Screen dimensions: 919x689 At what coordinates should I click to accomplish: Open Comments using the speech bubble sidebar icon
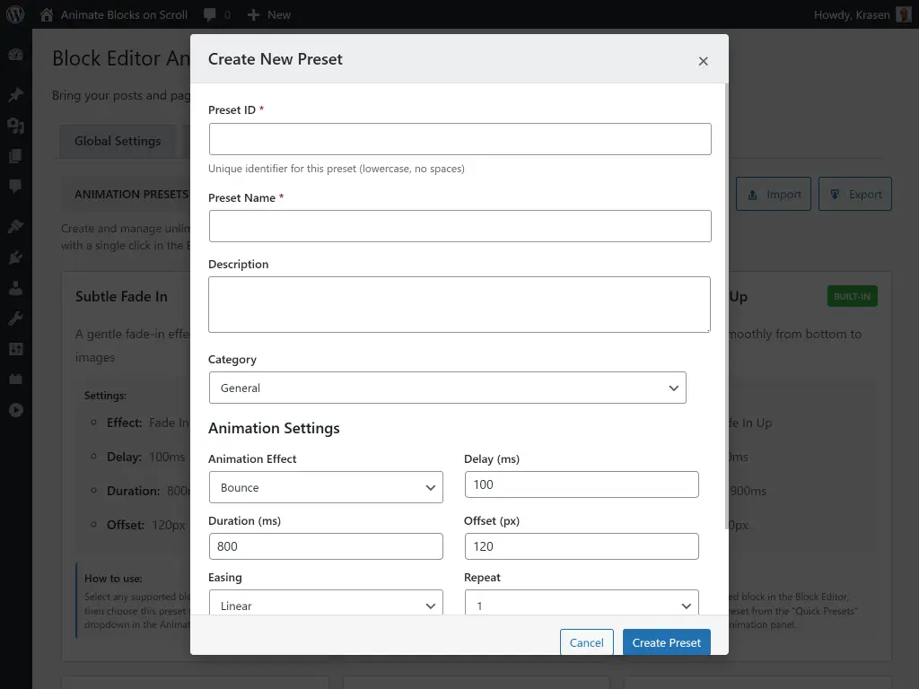[x=15, y=184]
